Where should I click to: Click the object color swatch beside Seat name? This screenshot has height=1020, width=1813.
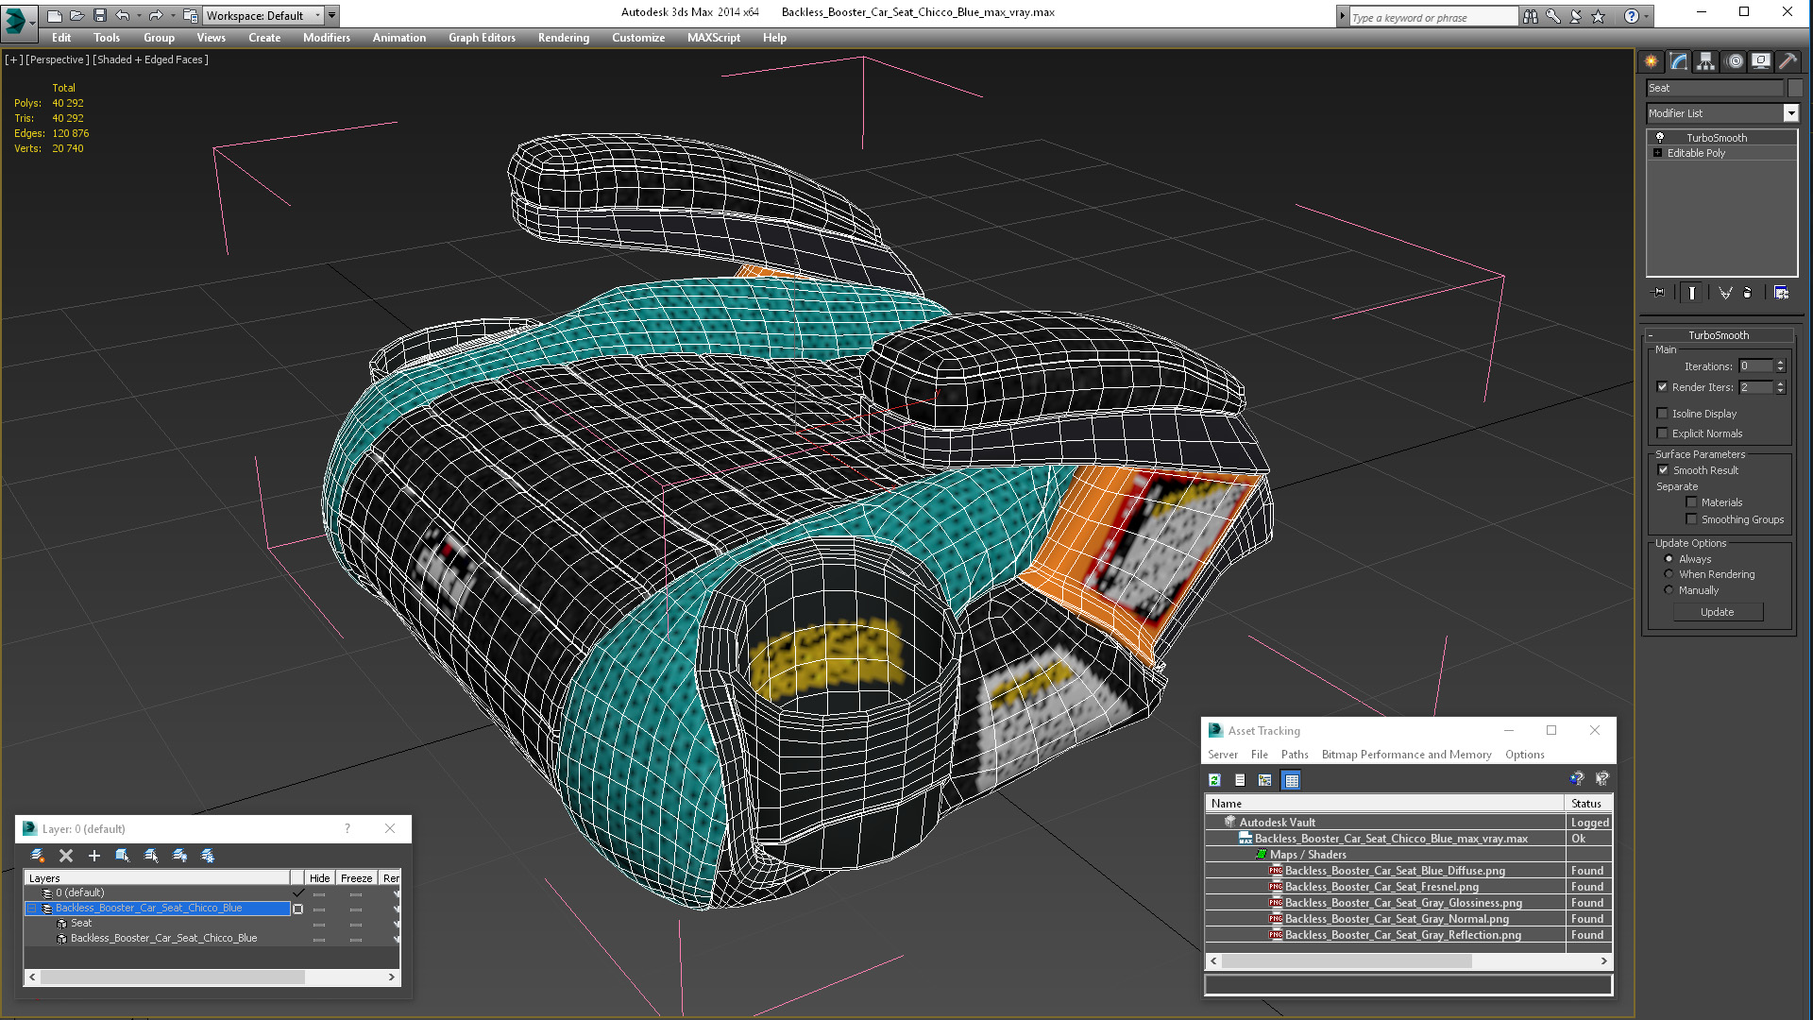click(x=1795, y=88)
